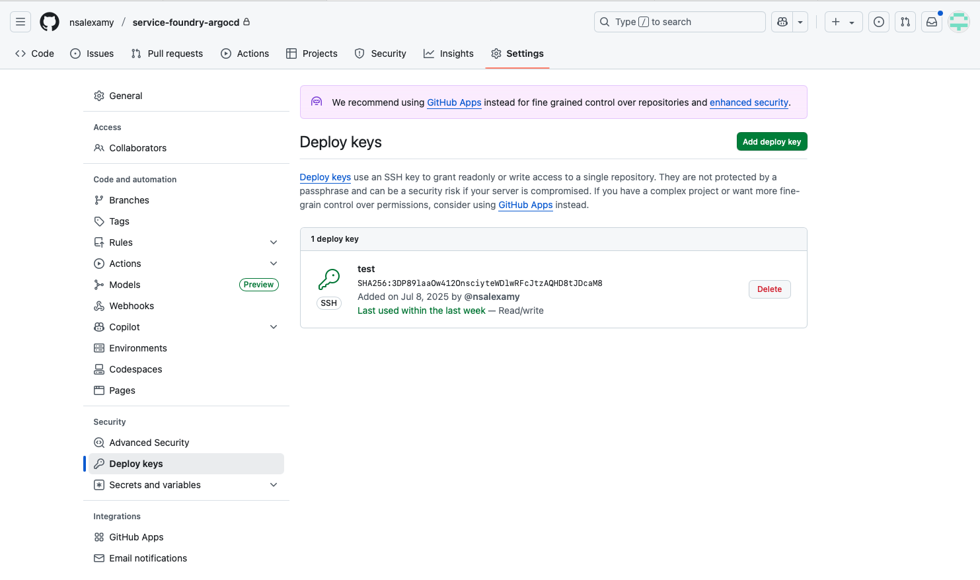Click the SSH key icon for test
Image resolution: width=980 pixels, height=580 pixels.
(329, 279)
